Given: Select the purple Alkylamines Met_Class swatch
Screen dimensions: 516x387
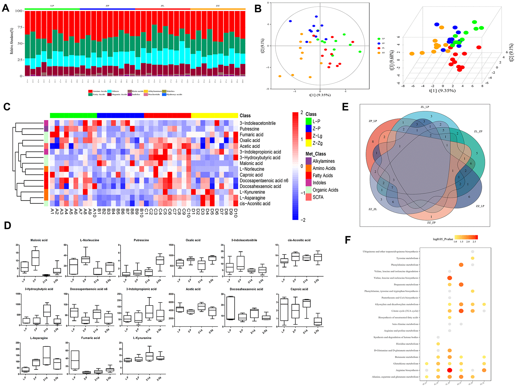Looking at the screenshot, I should pos(308,161).
